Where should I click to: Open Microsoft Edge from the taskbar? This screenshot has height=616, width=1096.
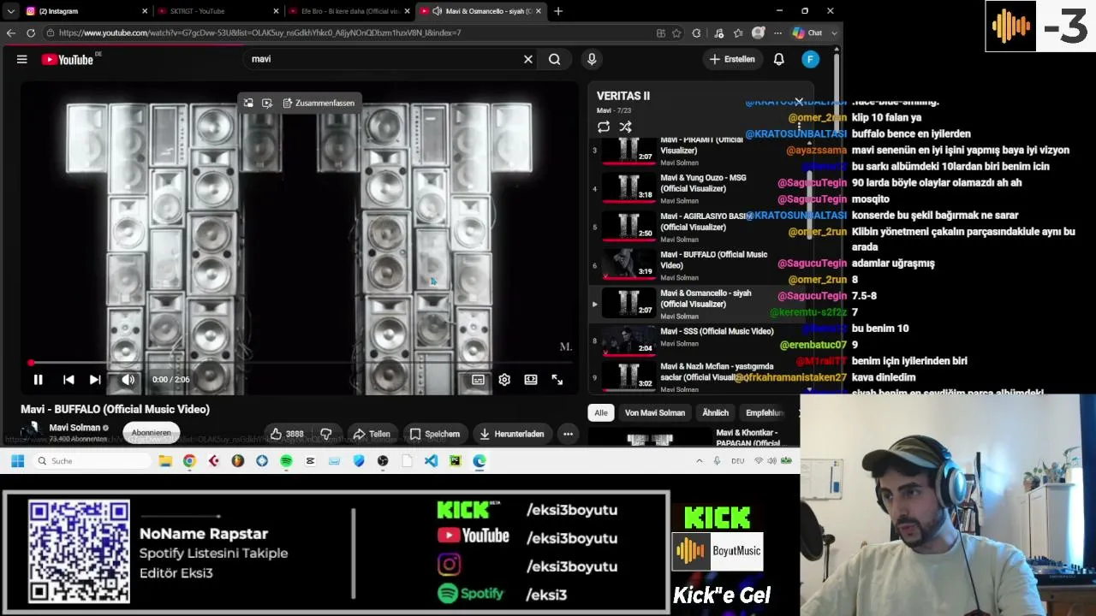(x=479, y=461)
